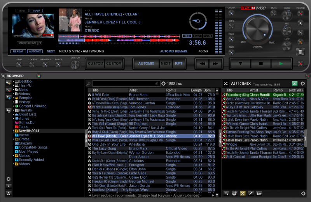Expand the Crates tree node
This screenshot has height=202, width=311.
coord(14,139)
